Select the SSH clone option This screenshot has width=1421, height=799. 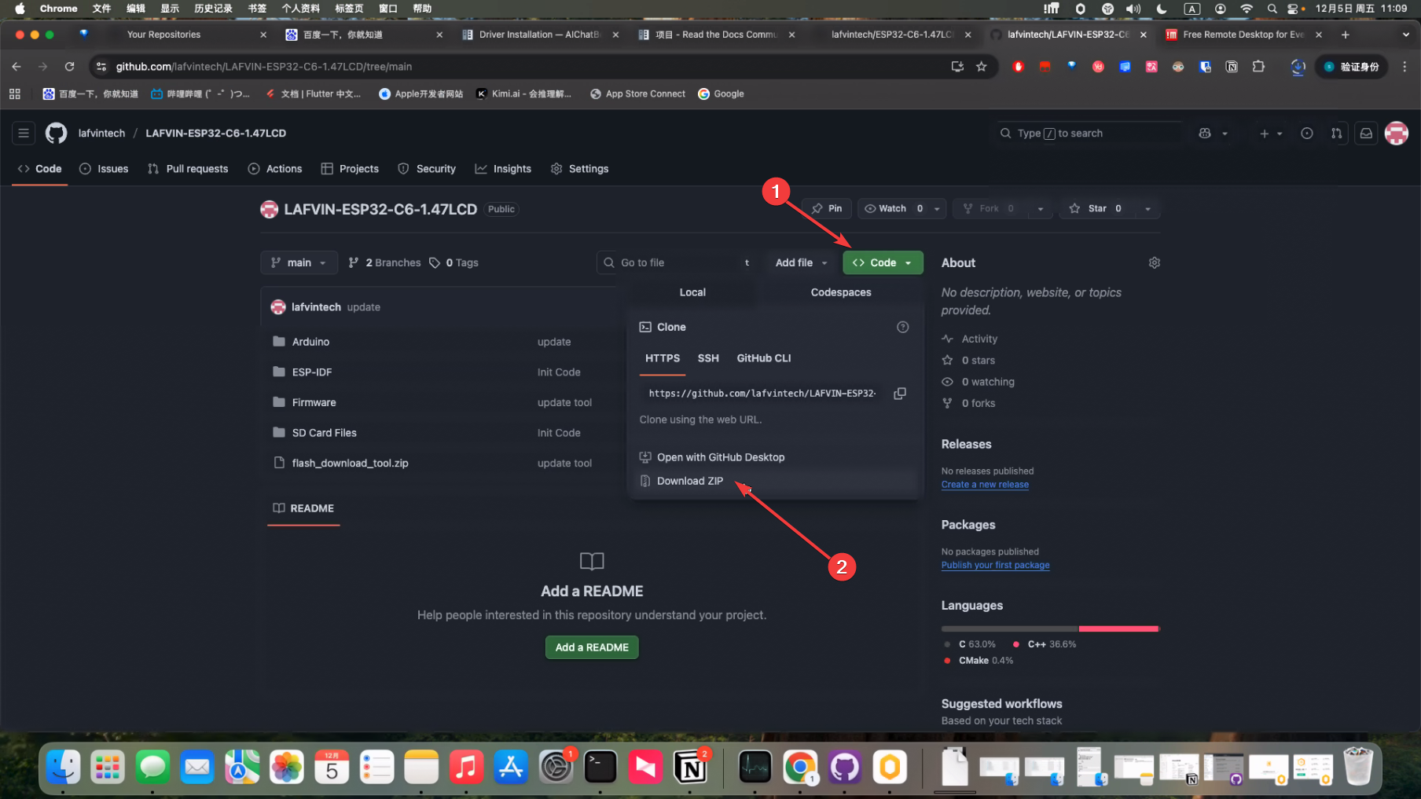[708, 358]
